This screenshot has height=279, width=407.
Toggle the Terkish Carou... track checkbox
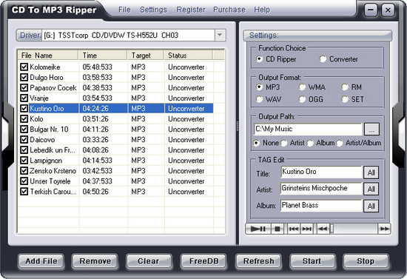point(24,192)
